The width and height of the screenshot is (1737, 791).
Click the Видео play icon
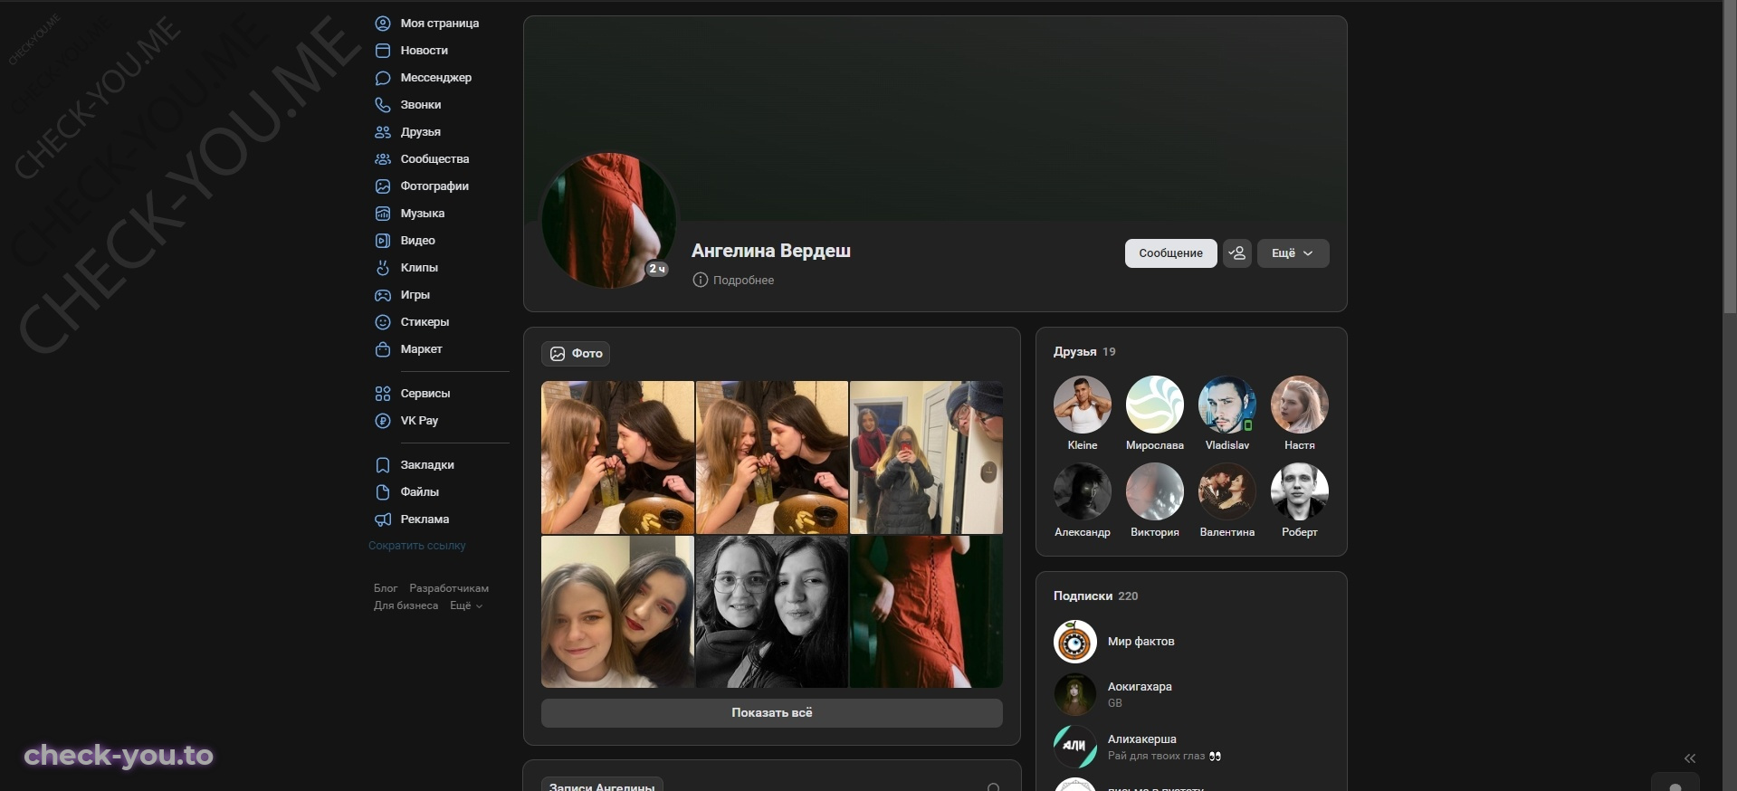tap(383, 241)
